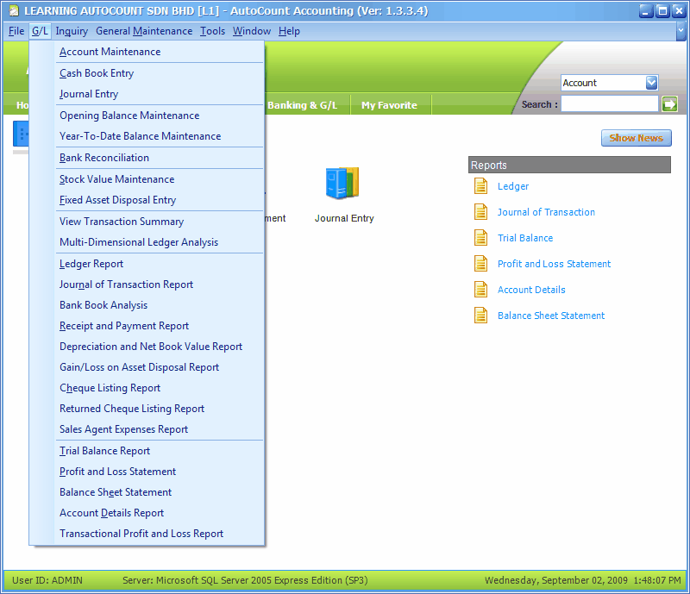Open Profit and Loss Statement link in Reports

554,264
